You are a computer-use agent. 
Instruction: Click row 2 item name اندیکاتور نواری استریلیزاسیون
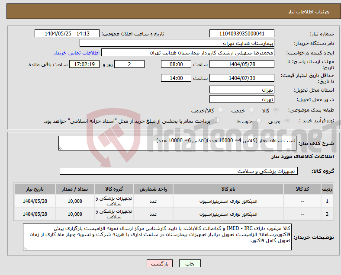(228, 214)
